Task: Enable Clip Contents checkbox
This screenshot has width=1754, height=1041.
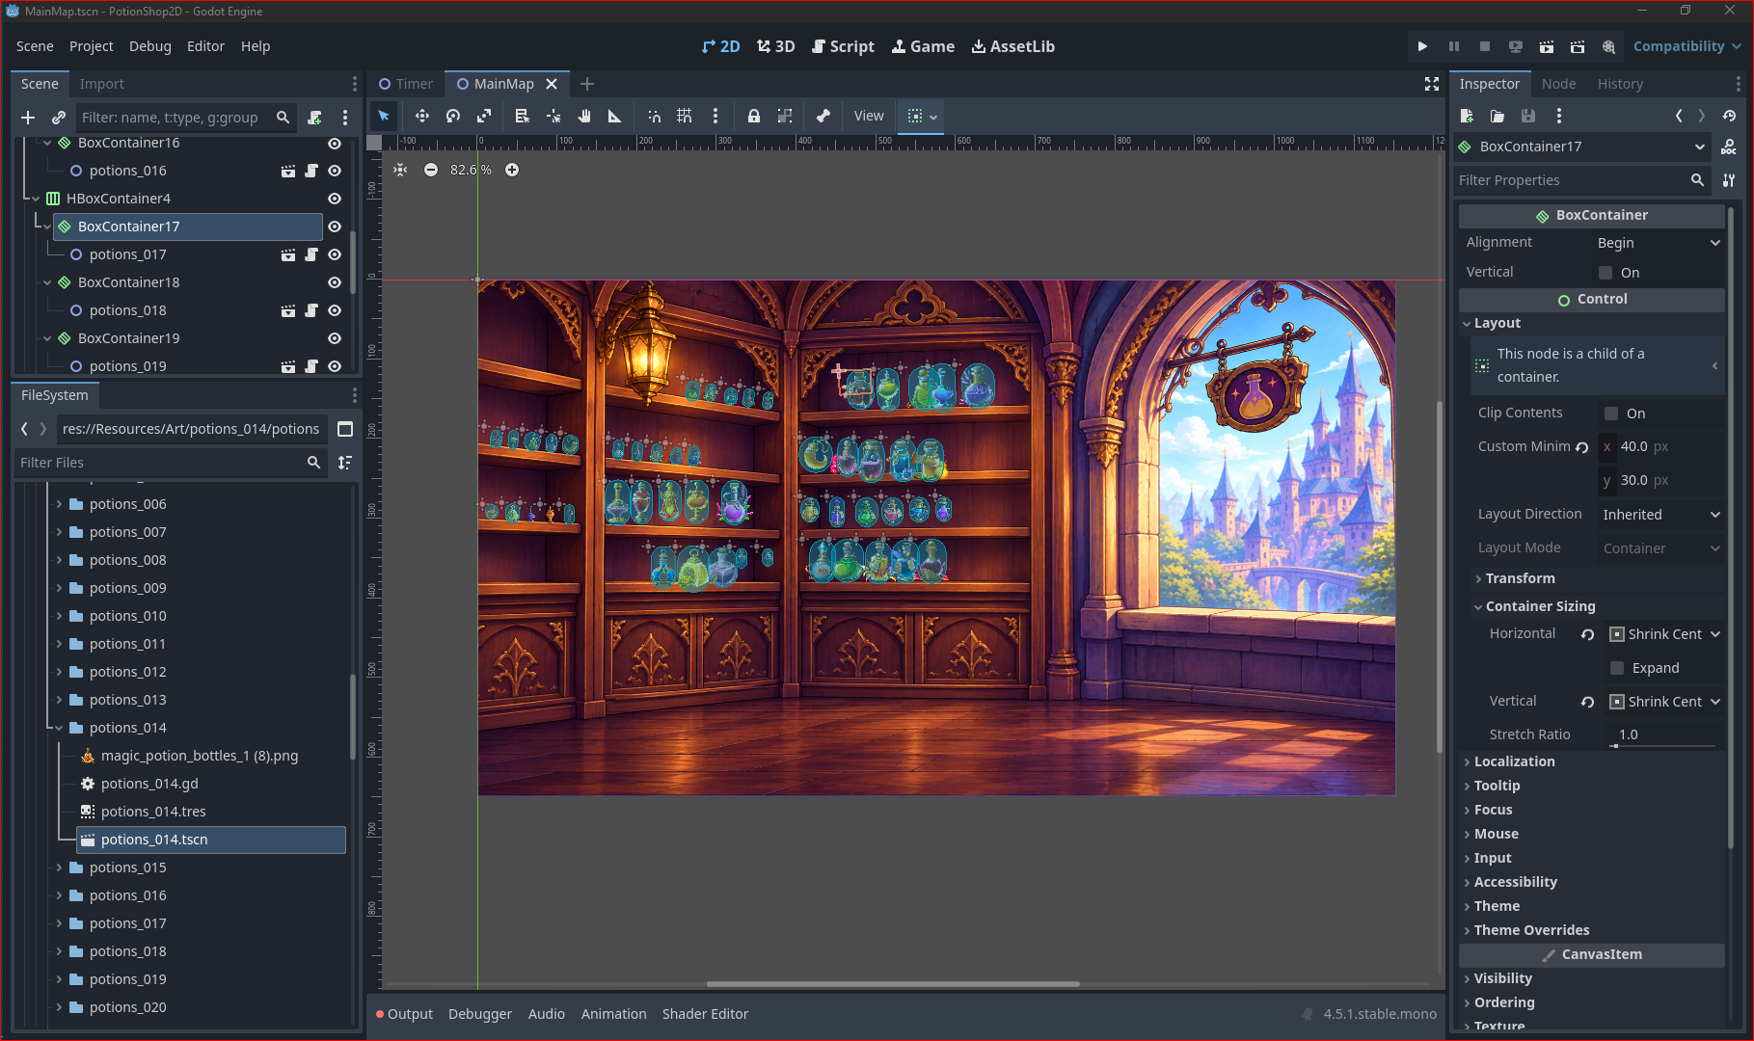Action: (1611, 414)
